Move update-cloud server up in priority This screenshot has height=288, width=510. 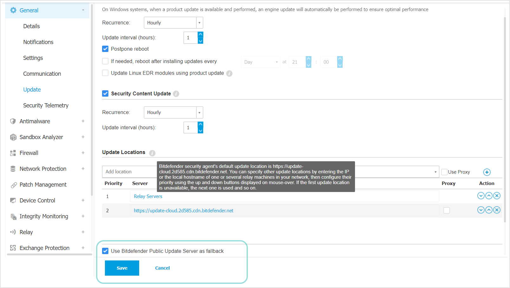pyautogui.click(x=489, y=210)
